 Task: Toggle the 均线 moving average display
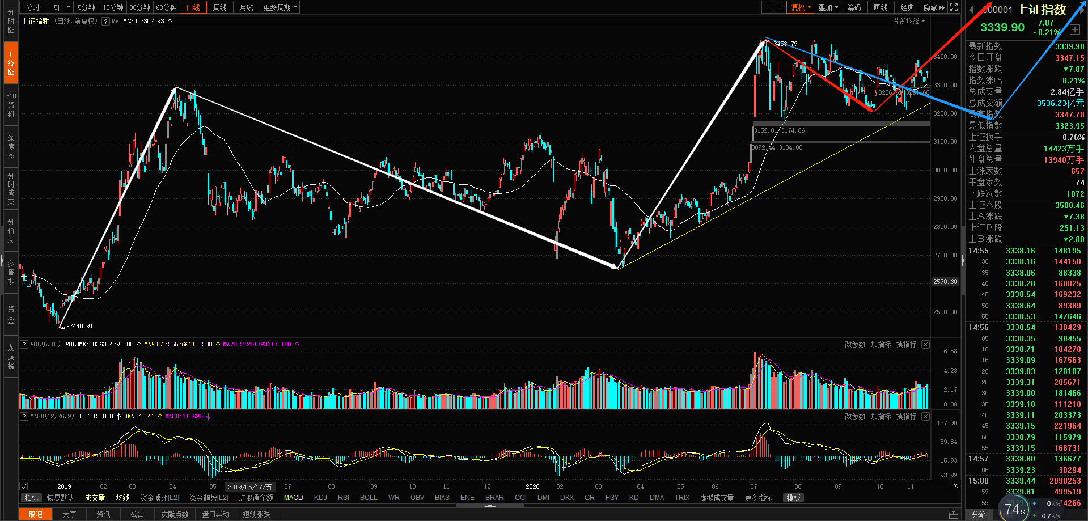[x=123, y=498]
